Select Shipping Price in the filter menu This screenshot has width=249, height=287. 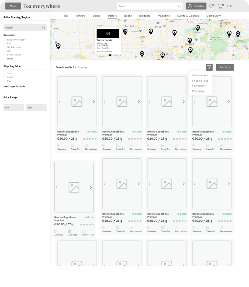(x=200, y=81)
